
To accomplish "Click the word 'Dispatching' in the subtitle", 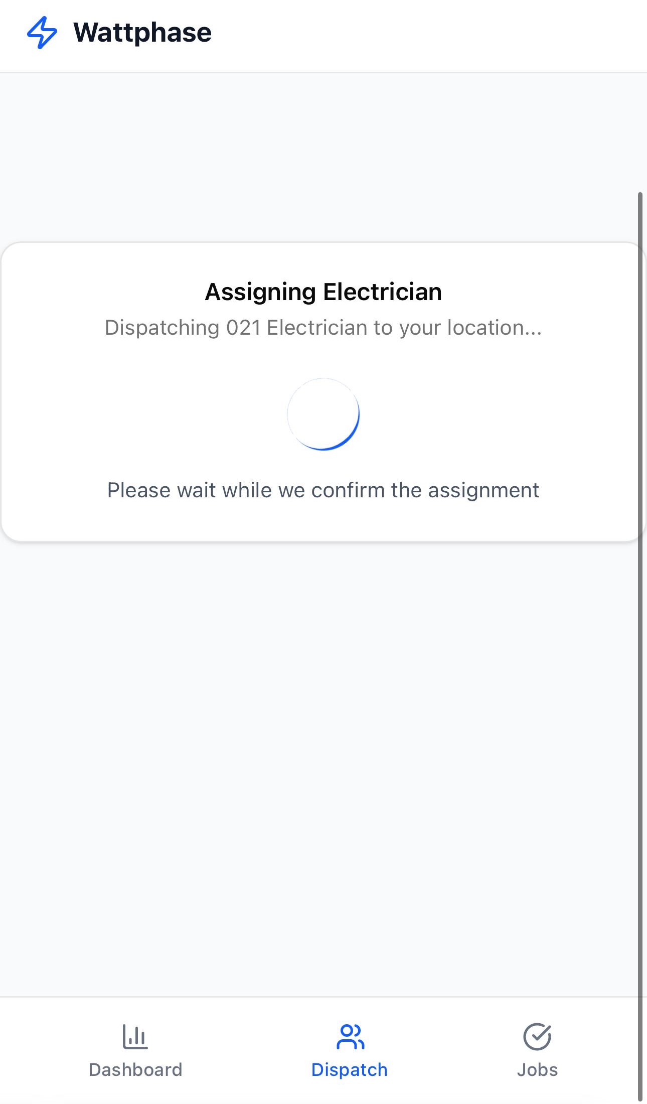I will pyautogui.click(x=162, y=328).
